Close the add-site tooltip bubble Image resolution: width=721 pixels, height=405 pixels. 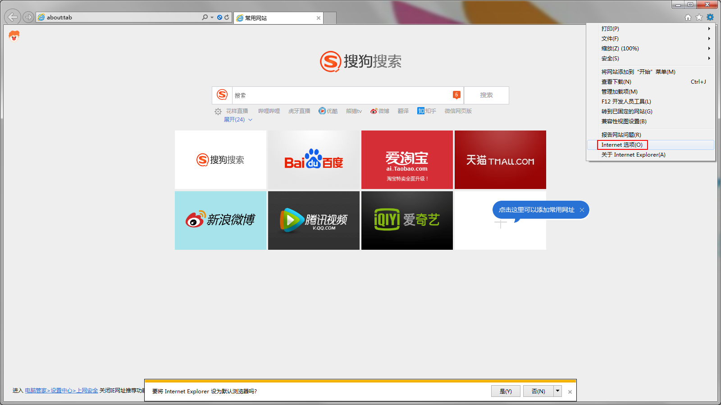click(582, 210)
